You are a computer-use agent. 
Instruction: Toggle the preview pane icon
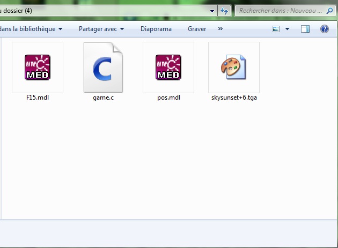coord(305,29)
